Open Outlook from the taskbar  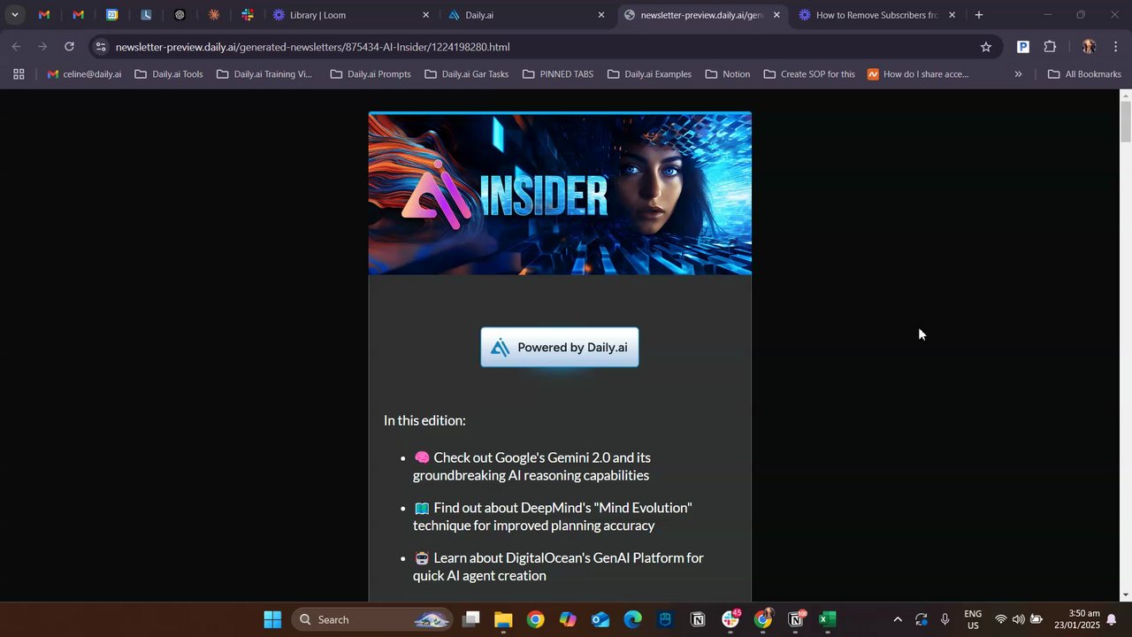pyautogui.click(x=600, y=619)
